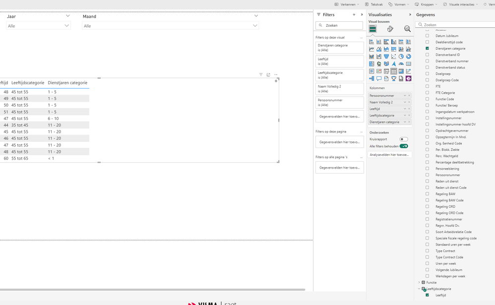Select the stacked bar chart visual
This screenshot has height=305, width=495.
tap(371, 42)
